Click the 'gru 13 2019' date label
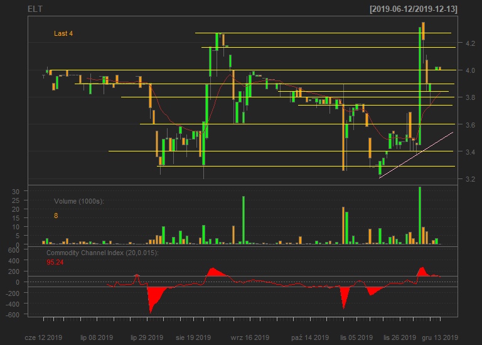The width and height of the screenshot is (482, 345). click(440, 337)
